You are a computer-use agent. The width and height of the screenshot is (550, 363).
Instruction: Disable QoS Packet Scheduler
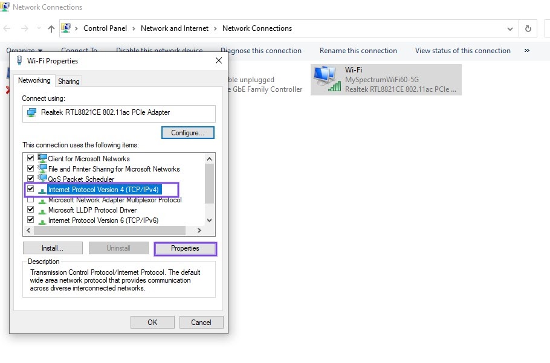(30, 179)
